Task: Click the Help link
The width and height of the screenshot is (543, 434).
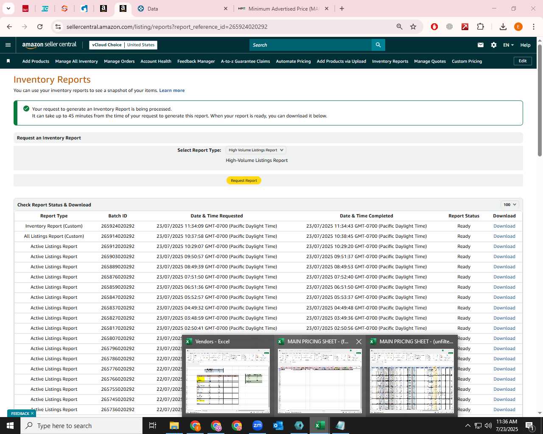Action: [x=525, y=45]
